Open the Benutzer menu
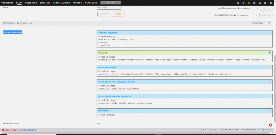 click(45, 3)
